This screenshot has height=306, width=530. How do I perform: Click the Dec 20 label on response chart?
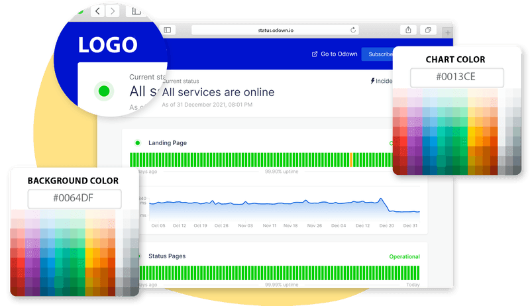(386, 226)
